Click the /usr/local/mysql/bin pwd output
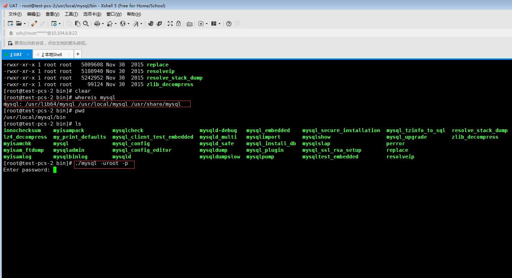 click(x=35, y=117)
